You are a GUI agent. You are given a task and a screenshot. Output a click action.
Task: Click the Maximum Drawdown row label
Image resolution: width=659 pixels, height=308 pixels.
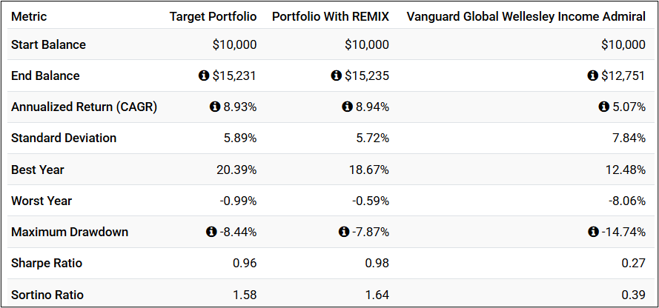pos(70,232)
